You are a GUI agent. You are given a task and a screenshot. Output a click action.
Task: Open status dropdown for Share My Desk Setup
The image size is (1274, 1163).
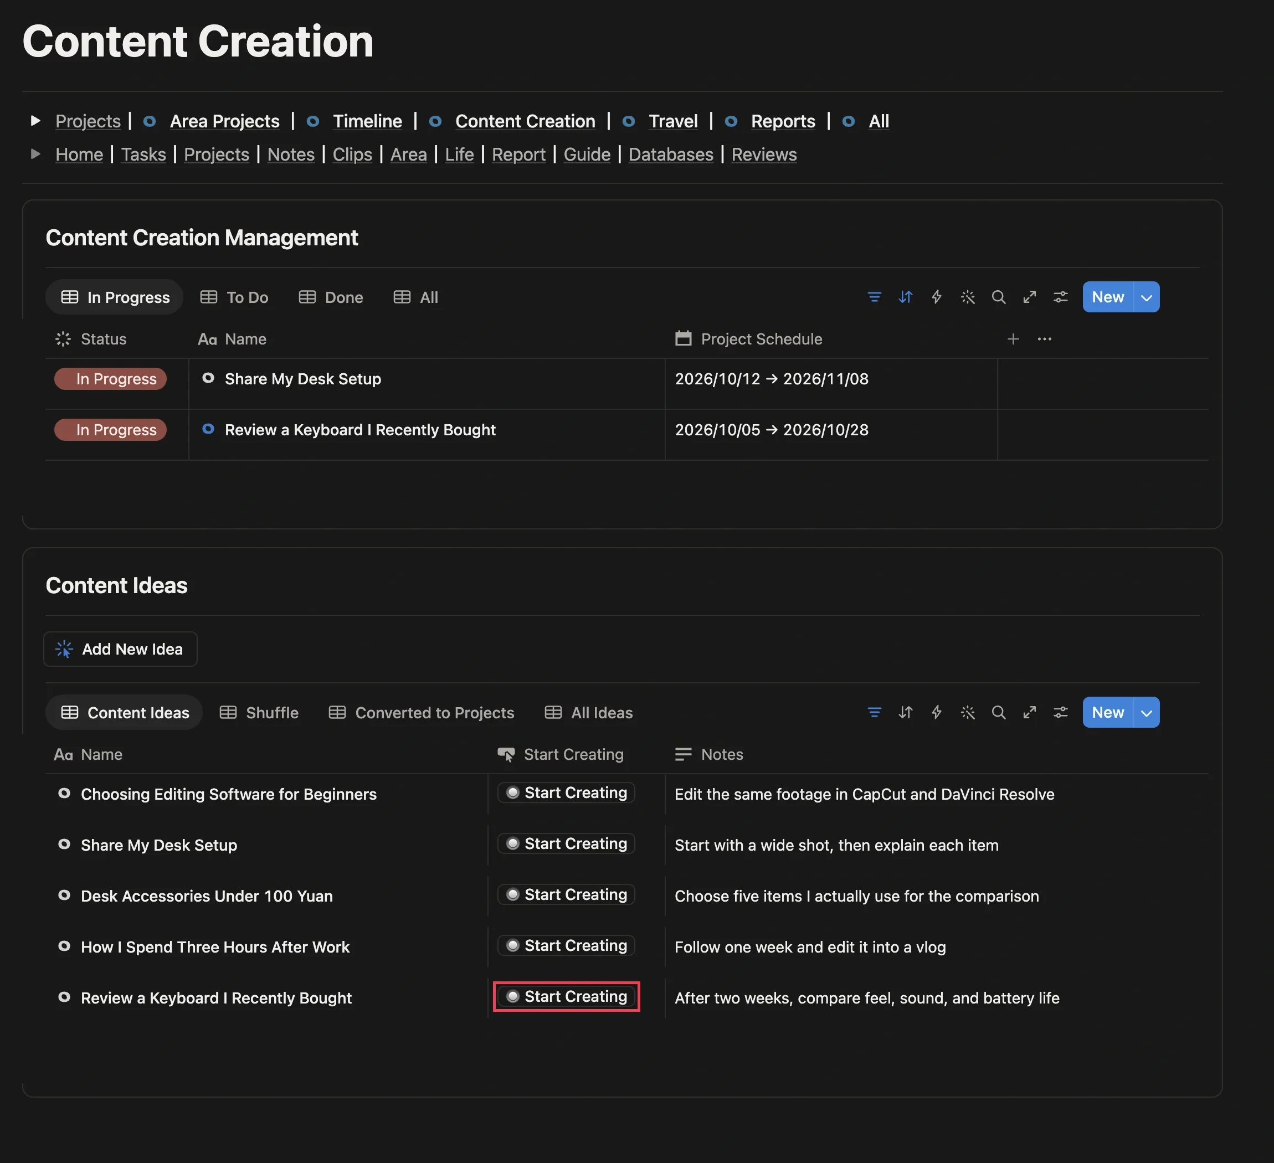click(x=111, y=378)
